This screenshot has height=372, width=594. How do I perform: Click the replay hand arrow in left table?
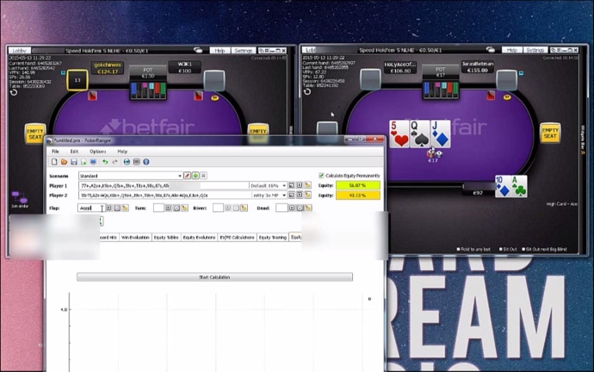pyautogui.click(x=14, y=92)
